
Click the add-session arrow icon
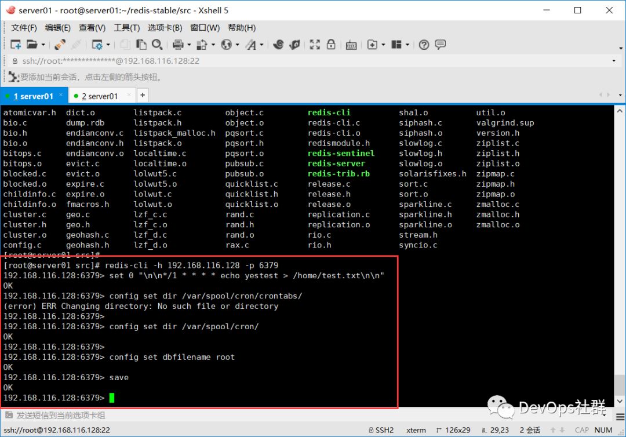[x=13, y=77]
